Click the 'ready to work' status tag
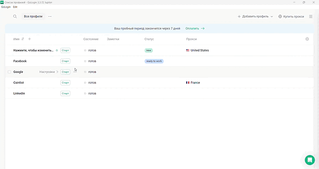319x169 pixels. [154, 61]
